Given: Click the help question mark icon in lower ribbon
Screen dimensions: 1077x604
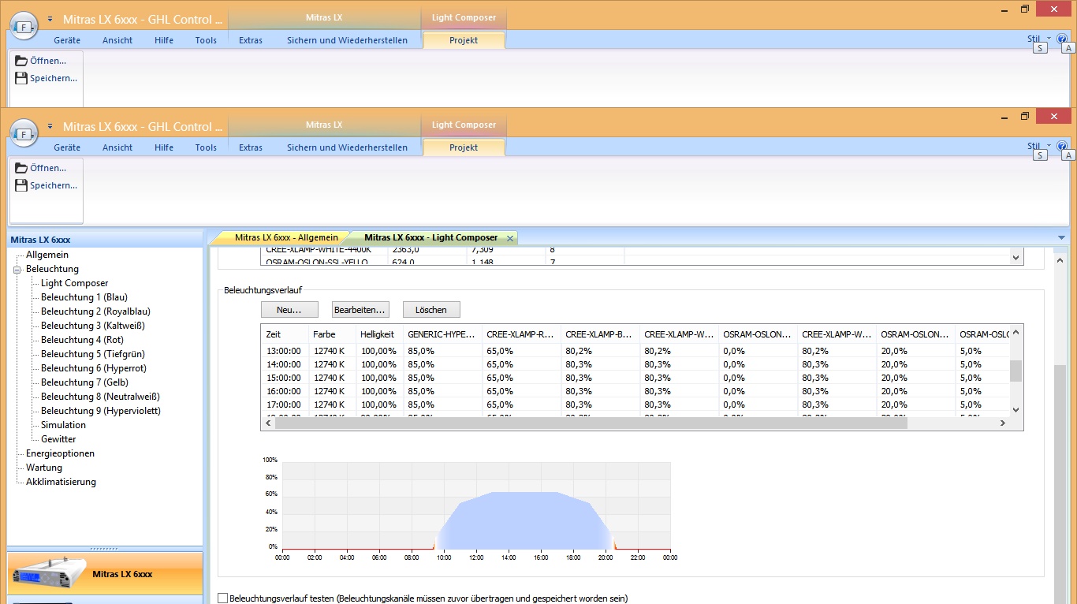Looking at the screenshot, I should pos(1062,146).
